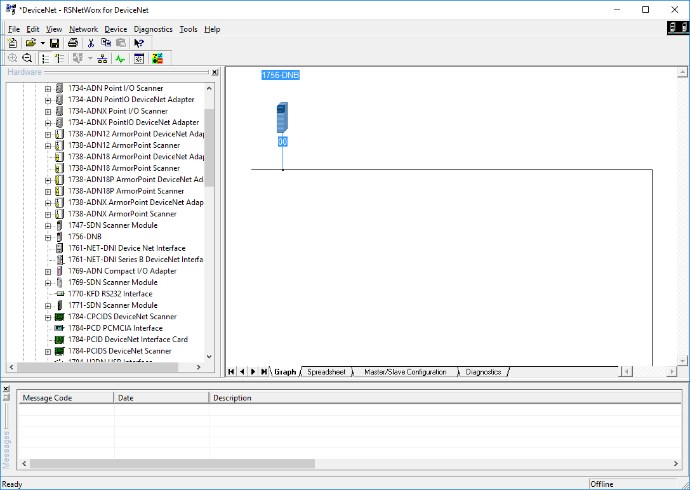Click the 1784-PCID Interface Card icon
This screenshot has width=690, height=490.
tap(60, 340)
